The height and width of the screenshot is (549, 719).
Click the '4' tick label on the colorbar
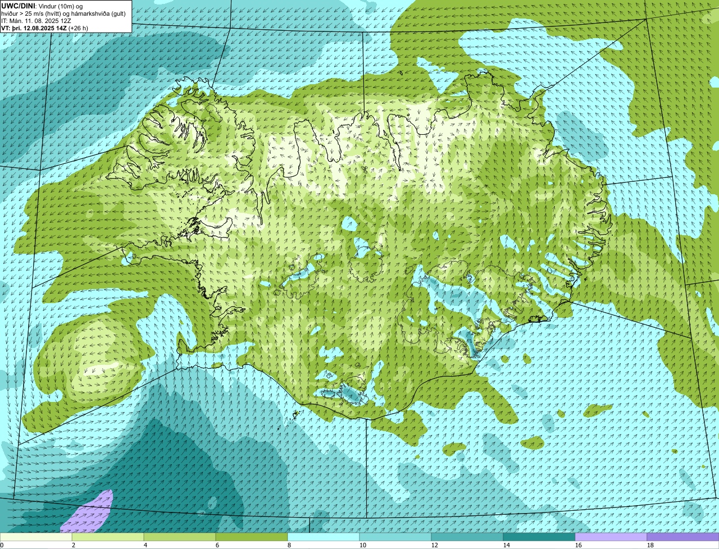point(145,545)
